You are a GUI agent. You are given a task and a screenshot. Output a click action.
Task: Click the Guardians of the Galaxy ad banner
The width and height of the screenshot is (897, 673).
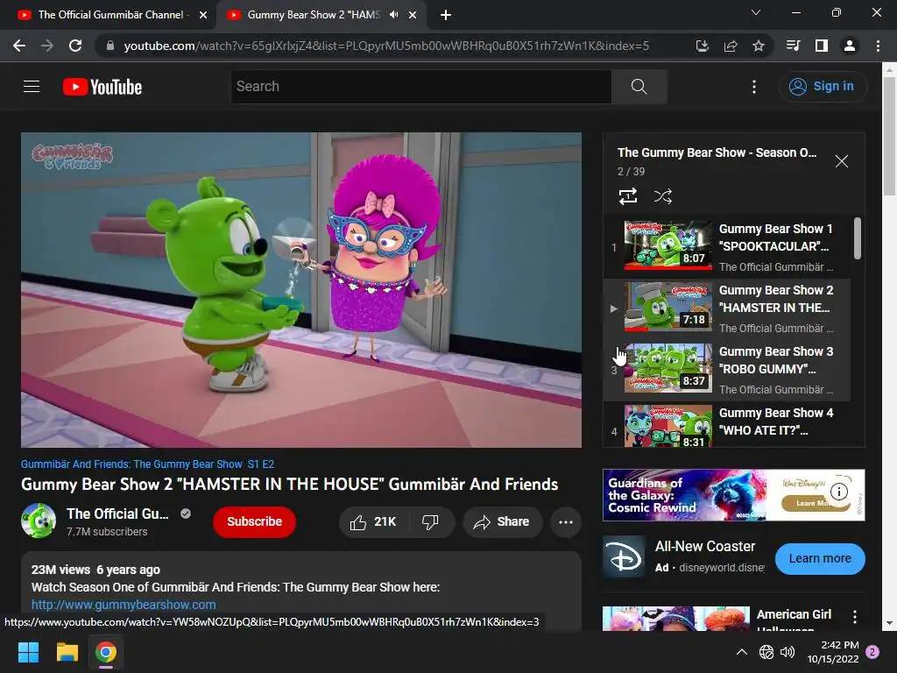click(x=733, y=495)
